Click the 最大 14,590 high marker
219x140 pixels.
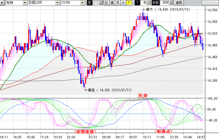163,10
